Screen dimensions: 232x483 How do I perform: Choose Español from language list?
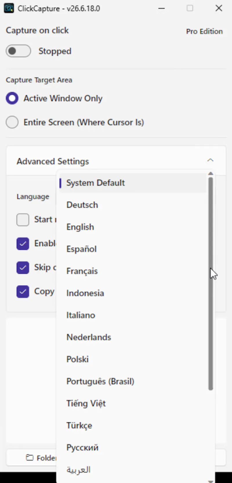coord(133,249)
